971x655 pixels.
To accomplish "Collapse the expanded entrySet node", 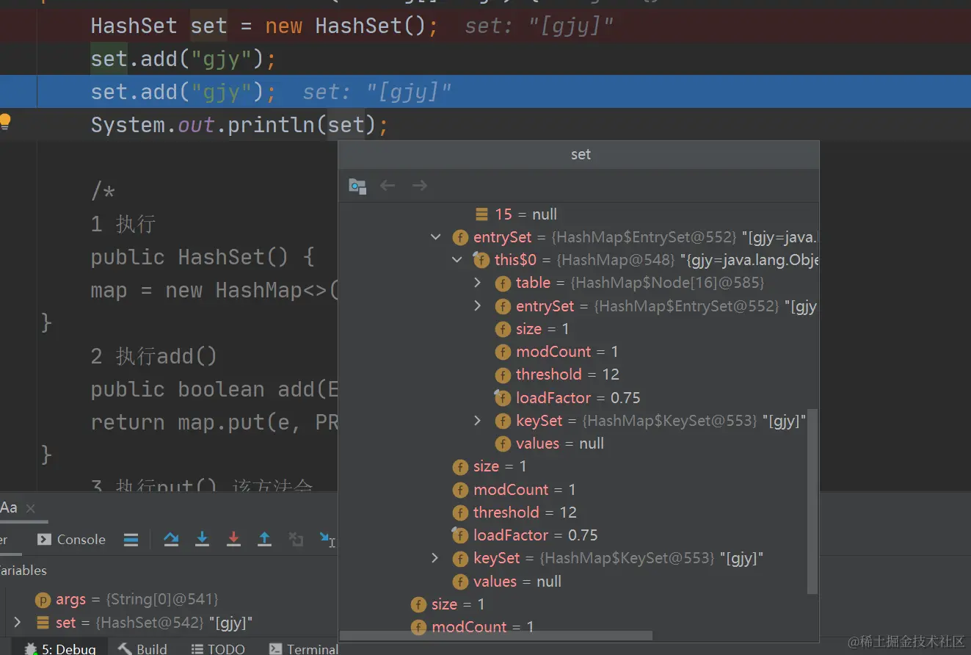I will 436,237.
